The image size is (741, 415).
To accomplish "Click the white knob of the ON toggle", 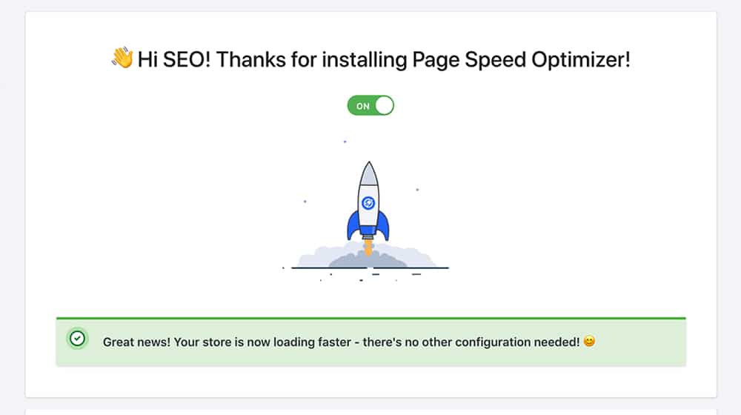I will click(384, 105).
